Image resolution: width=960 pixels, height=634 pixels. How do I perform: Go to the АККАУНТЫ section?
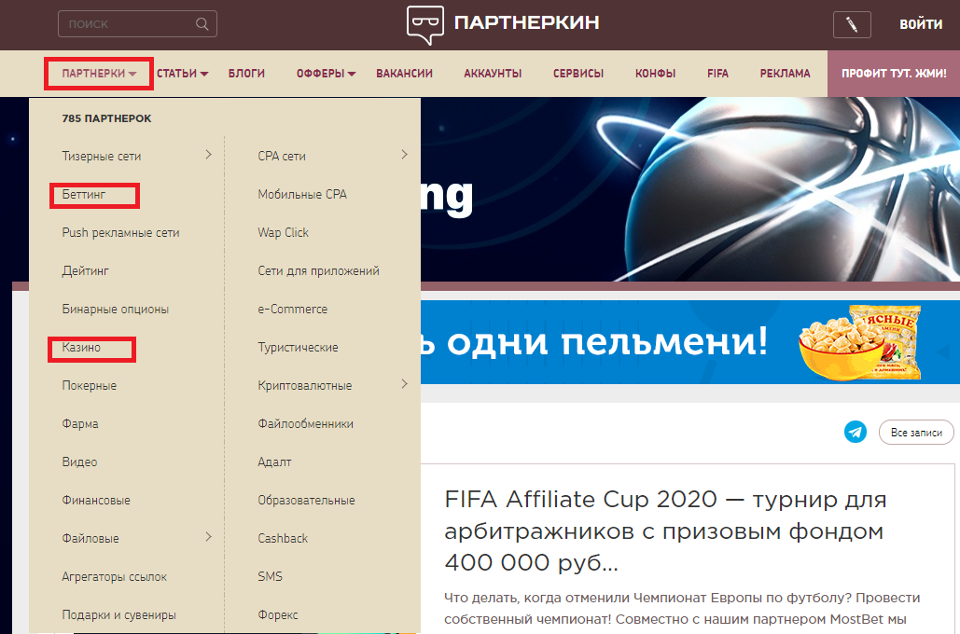point(493,74)
